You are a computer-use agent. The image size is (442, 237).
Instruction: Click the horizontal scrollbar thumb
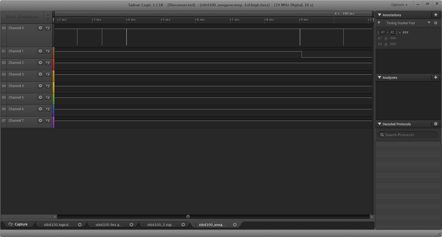[188, 217]
